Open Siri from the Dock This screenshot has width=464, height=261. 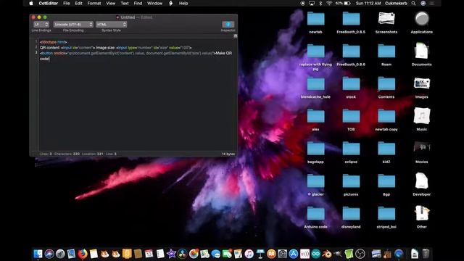(49, 254)
